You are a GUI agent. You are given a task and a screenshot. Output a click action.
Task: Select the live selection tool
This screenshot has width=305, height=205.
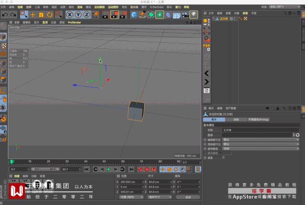(x=24, y=15)
